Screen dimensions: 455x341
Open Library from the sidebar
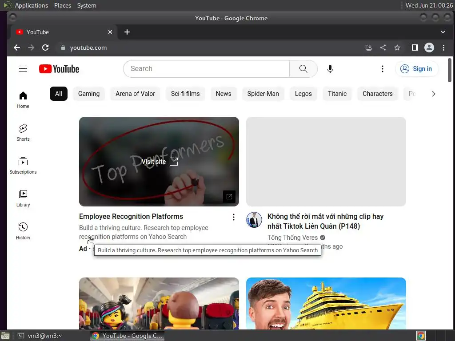(x=23, y=198)
